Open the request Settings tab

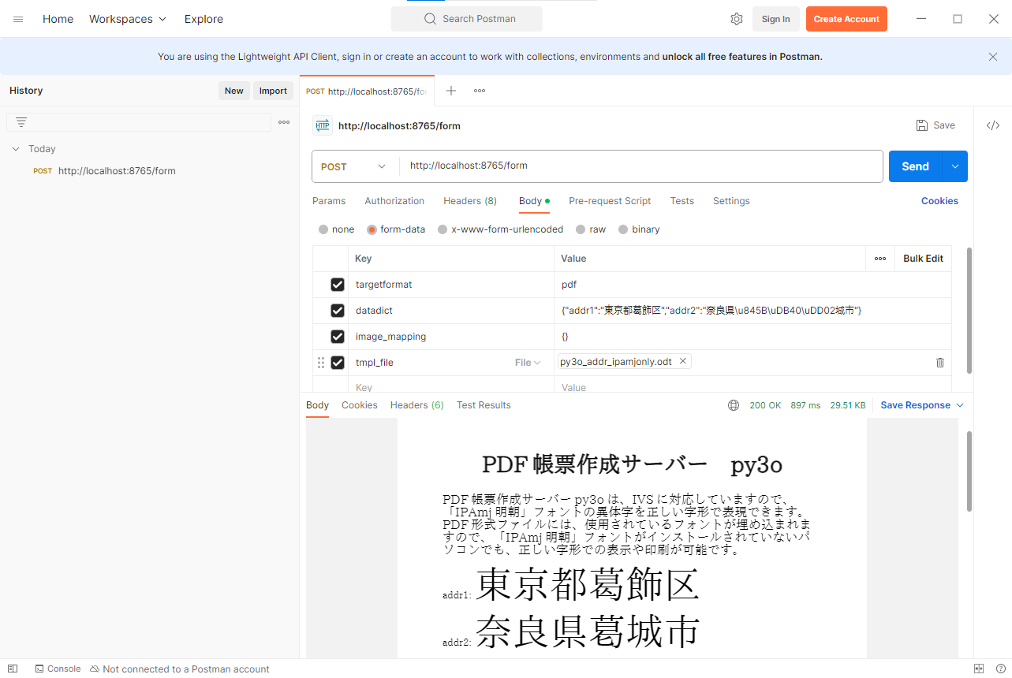[x=731, y=201]
